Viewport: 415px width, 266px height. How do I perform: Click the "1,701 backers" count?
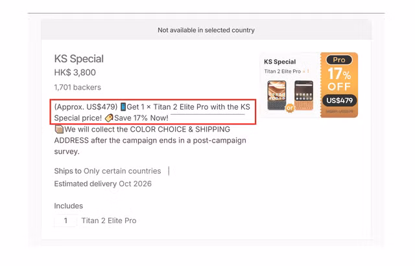[77, 88]
